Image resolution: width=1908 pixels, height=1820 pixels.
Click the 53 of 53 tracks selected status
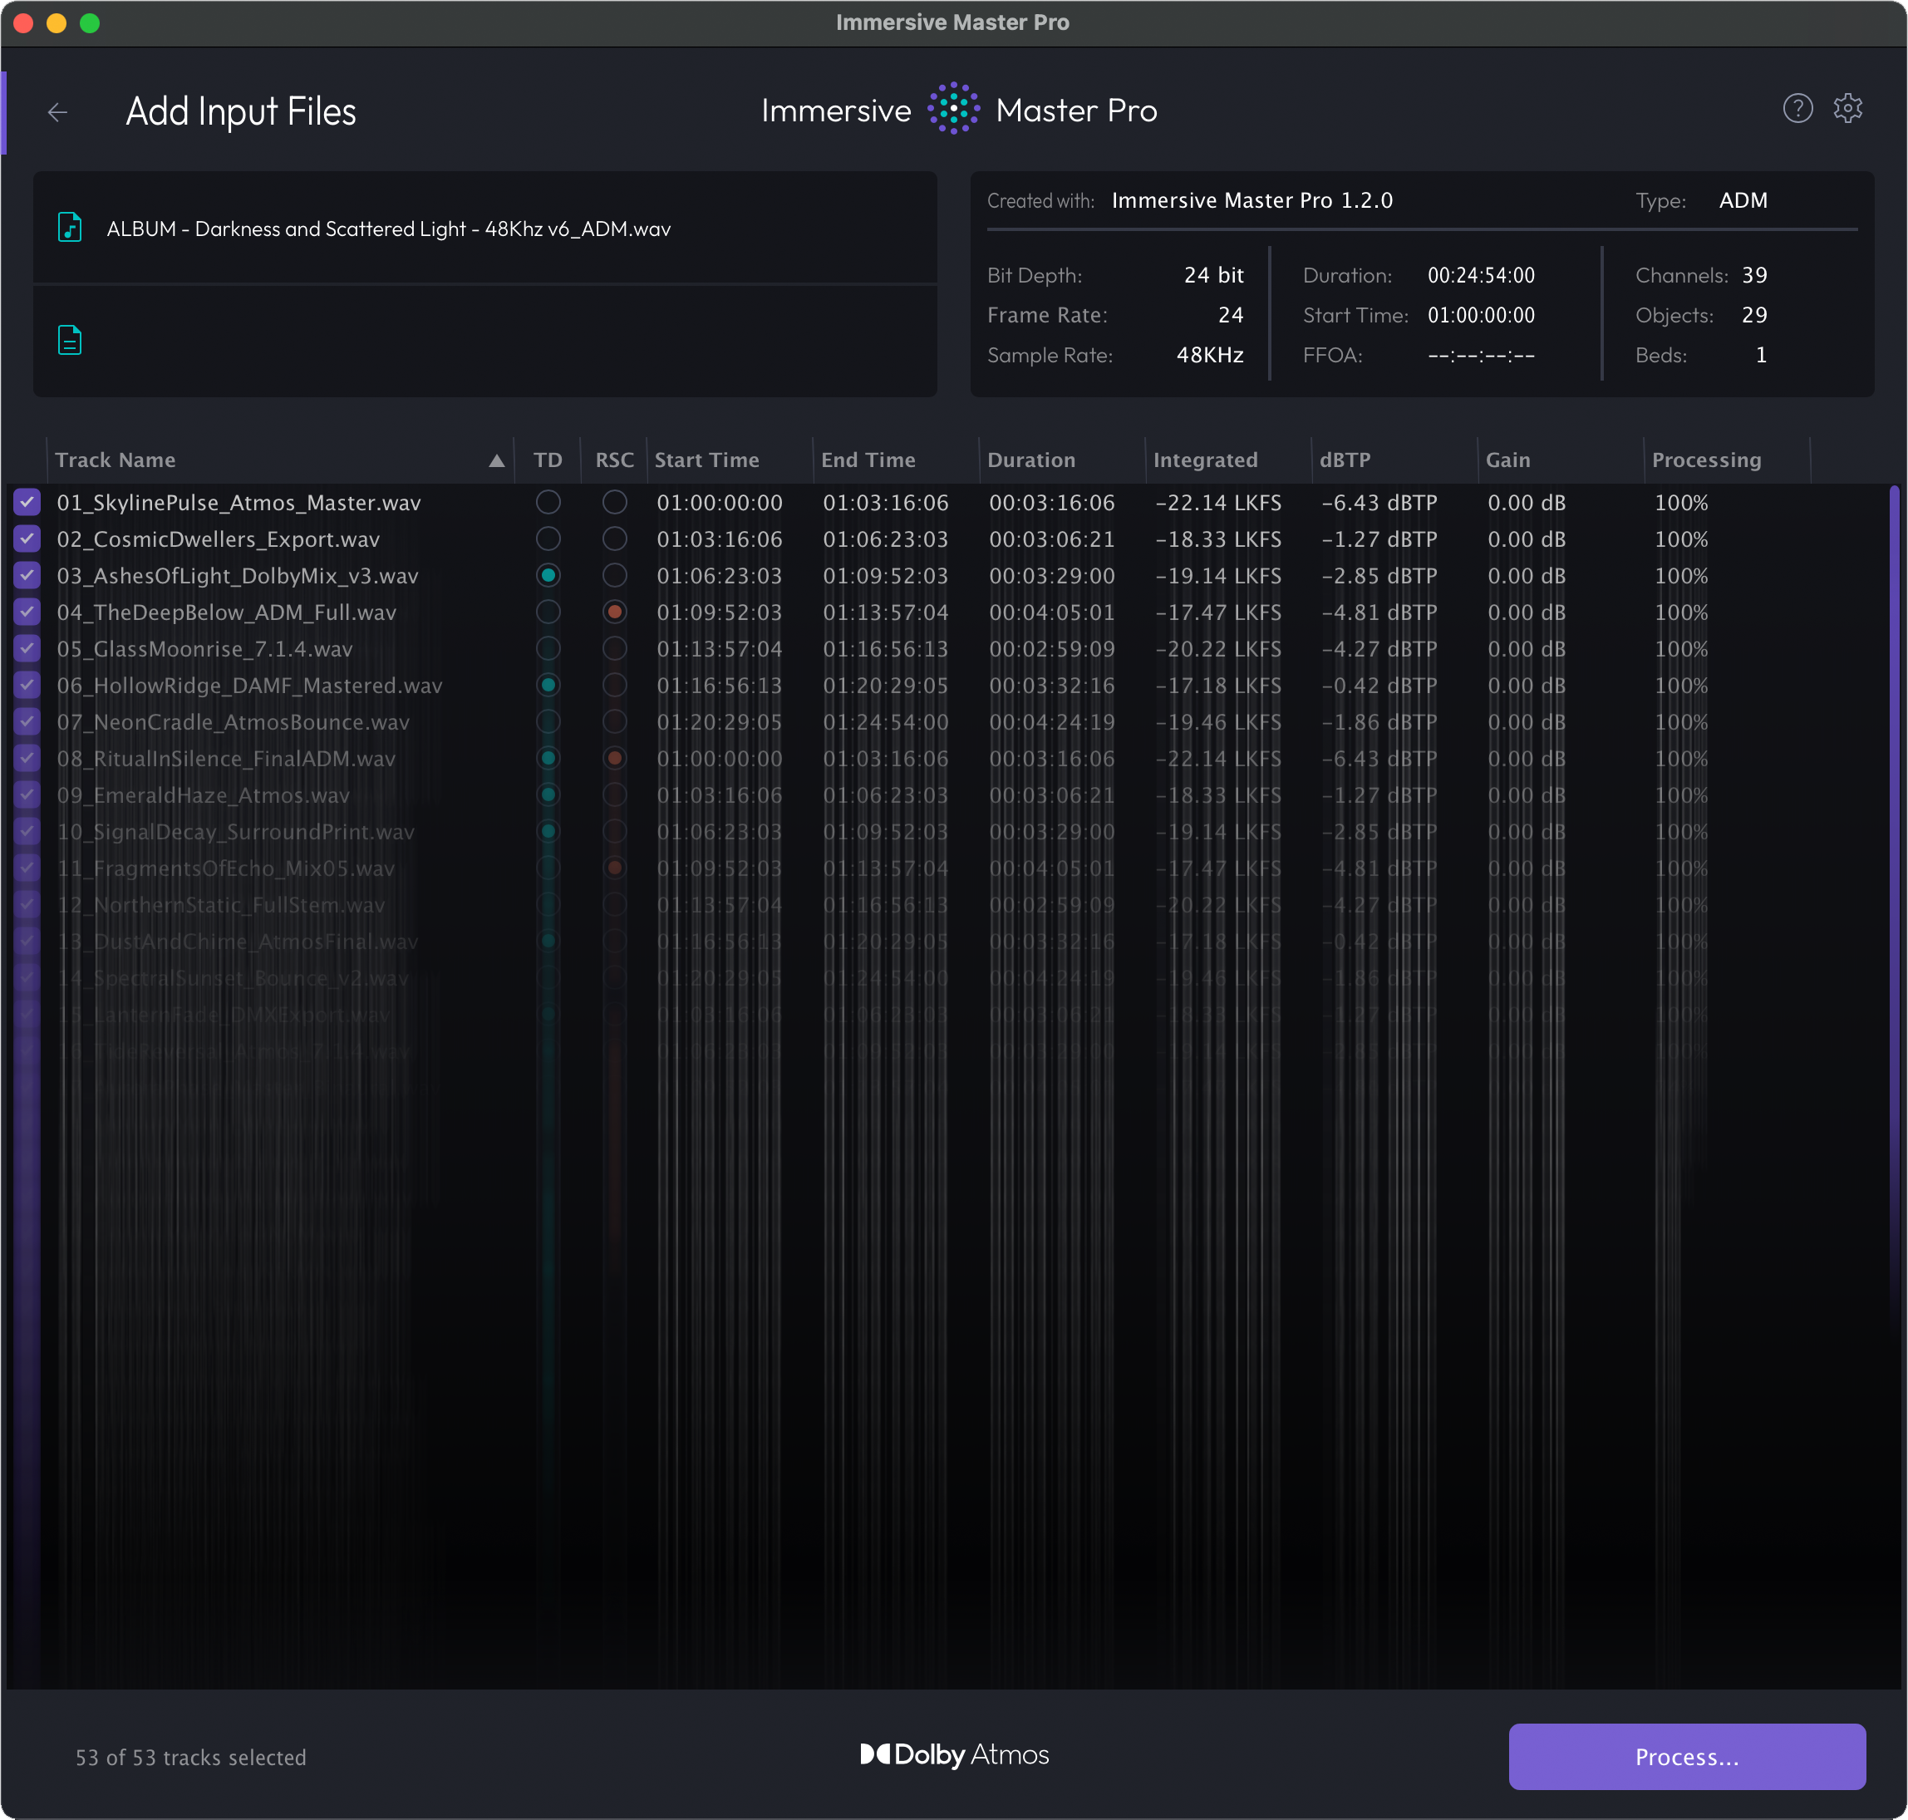tap(191, 1757)
